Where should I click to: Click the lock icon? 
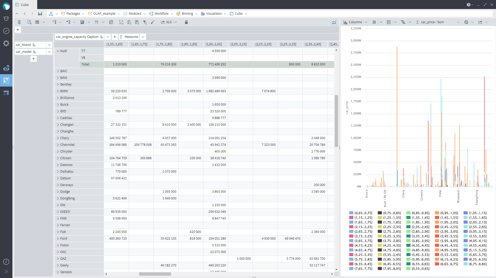(186, 22)
